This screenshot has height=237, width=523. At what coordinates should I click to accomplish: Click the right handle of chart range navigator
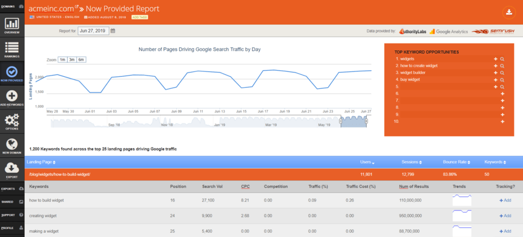click(x=367, y=122)
